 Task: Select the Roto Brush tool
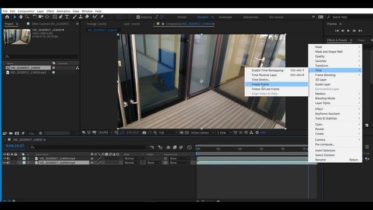point(94,17)
